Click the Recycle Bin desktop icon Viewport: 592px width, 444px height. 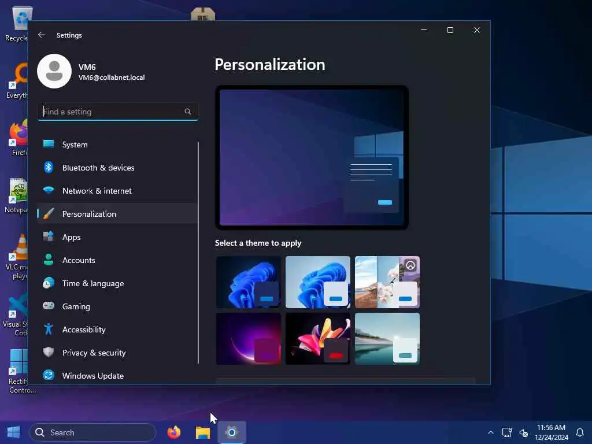coord(16,23)
